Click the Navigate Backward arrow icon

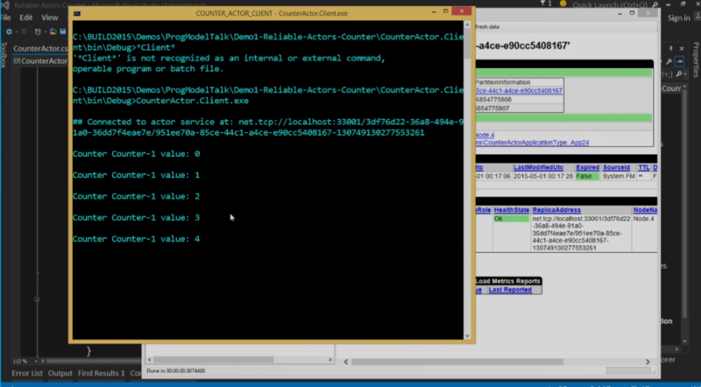[x=9, y=32]
